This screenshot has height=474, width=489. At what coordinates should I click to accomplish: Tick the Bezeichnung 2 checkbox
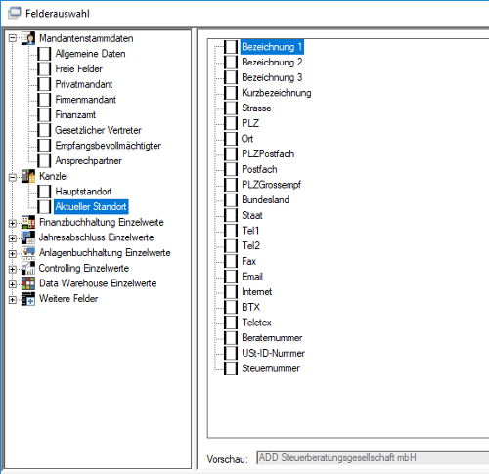(231, 63)
